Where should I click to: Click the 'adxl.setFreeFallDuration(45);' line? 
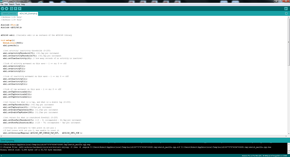(x=18, y=122)
